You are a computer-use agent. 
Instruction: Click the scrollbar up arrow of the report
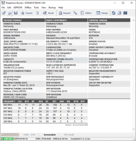point(134,20)
